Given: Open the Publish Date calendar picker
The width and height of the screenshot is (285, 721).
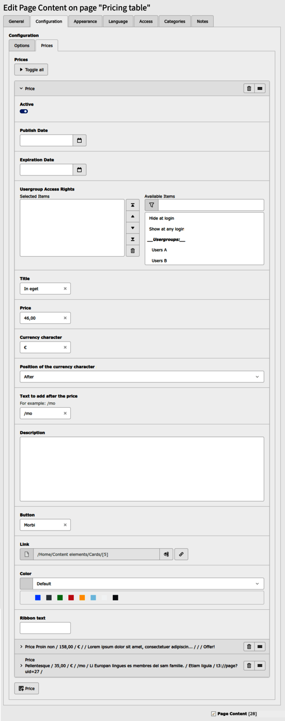Looking at the screenshot, I should (80, 140).
